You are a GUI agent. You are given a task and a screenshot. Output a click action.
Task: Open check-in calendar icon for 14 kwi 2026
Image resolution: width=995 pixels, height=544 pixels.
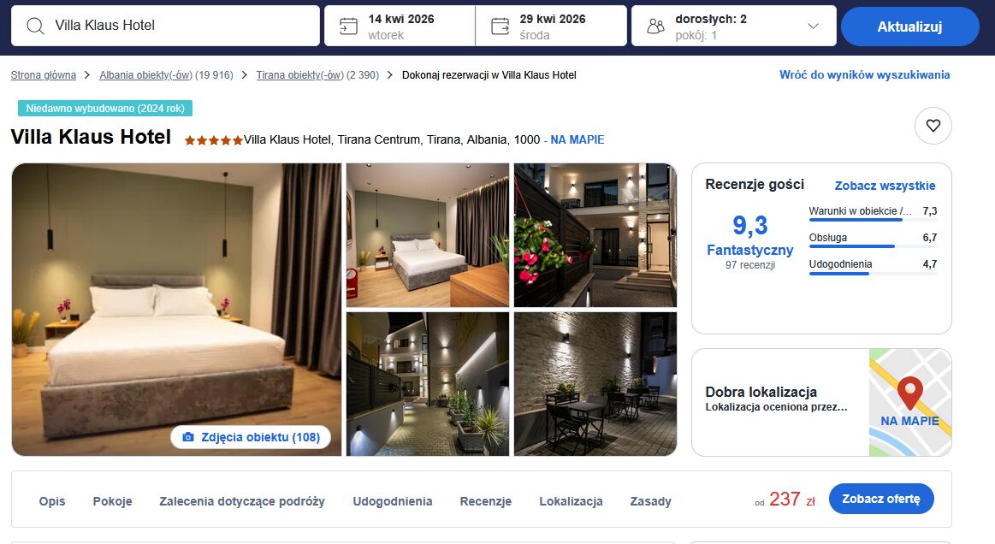(x=348, y=26)
